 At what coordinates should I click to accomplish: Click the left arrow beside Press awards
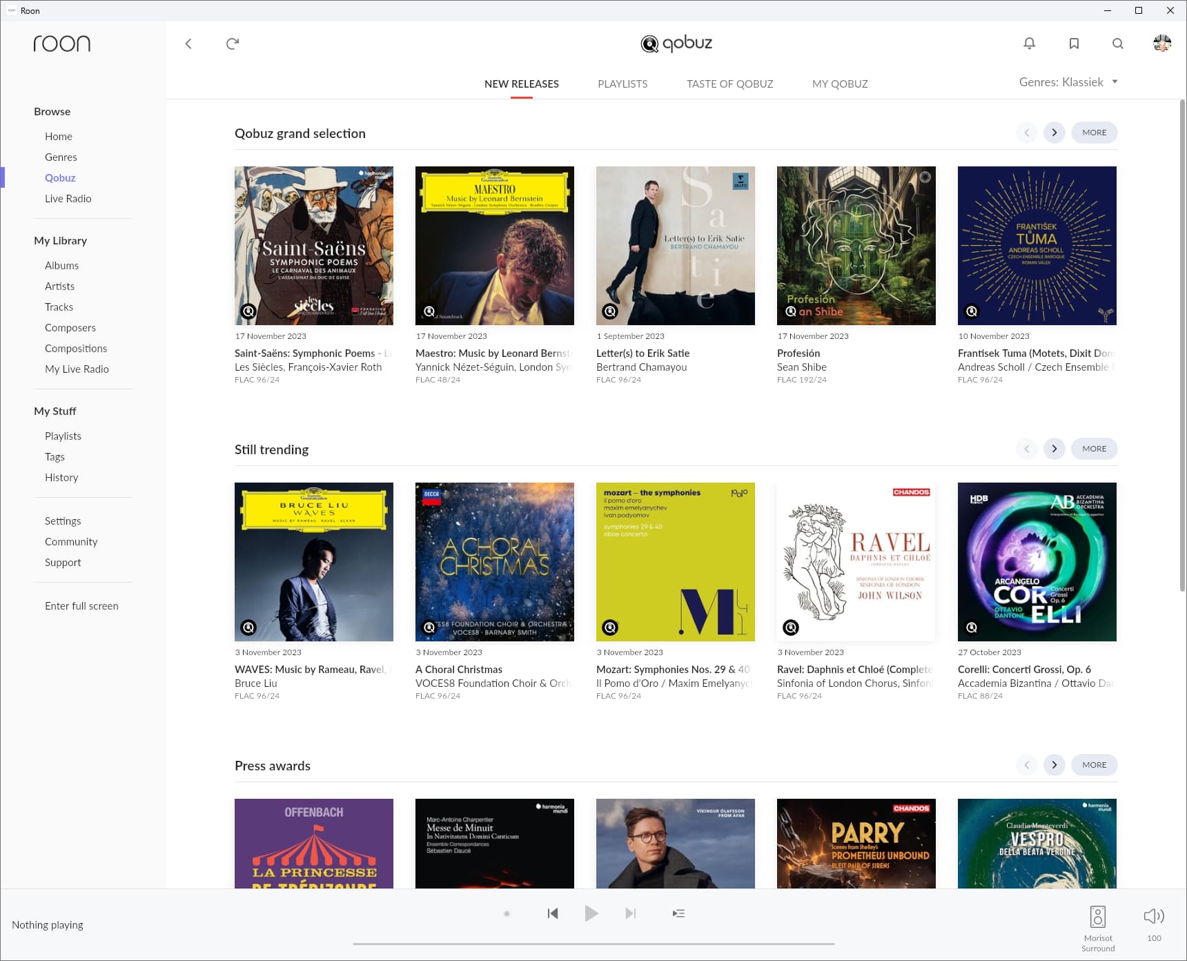pos(1027,765)
